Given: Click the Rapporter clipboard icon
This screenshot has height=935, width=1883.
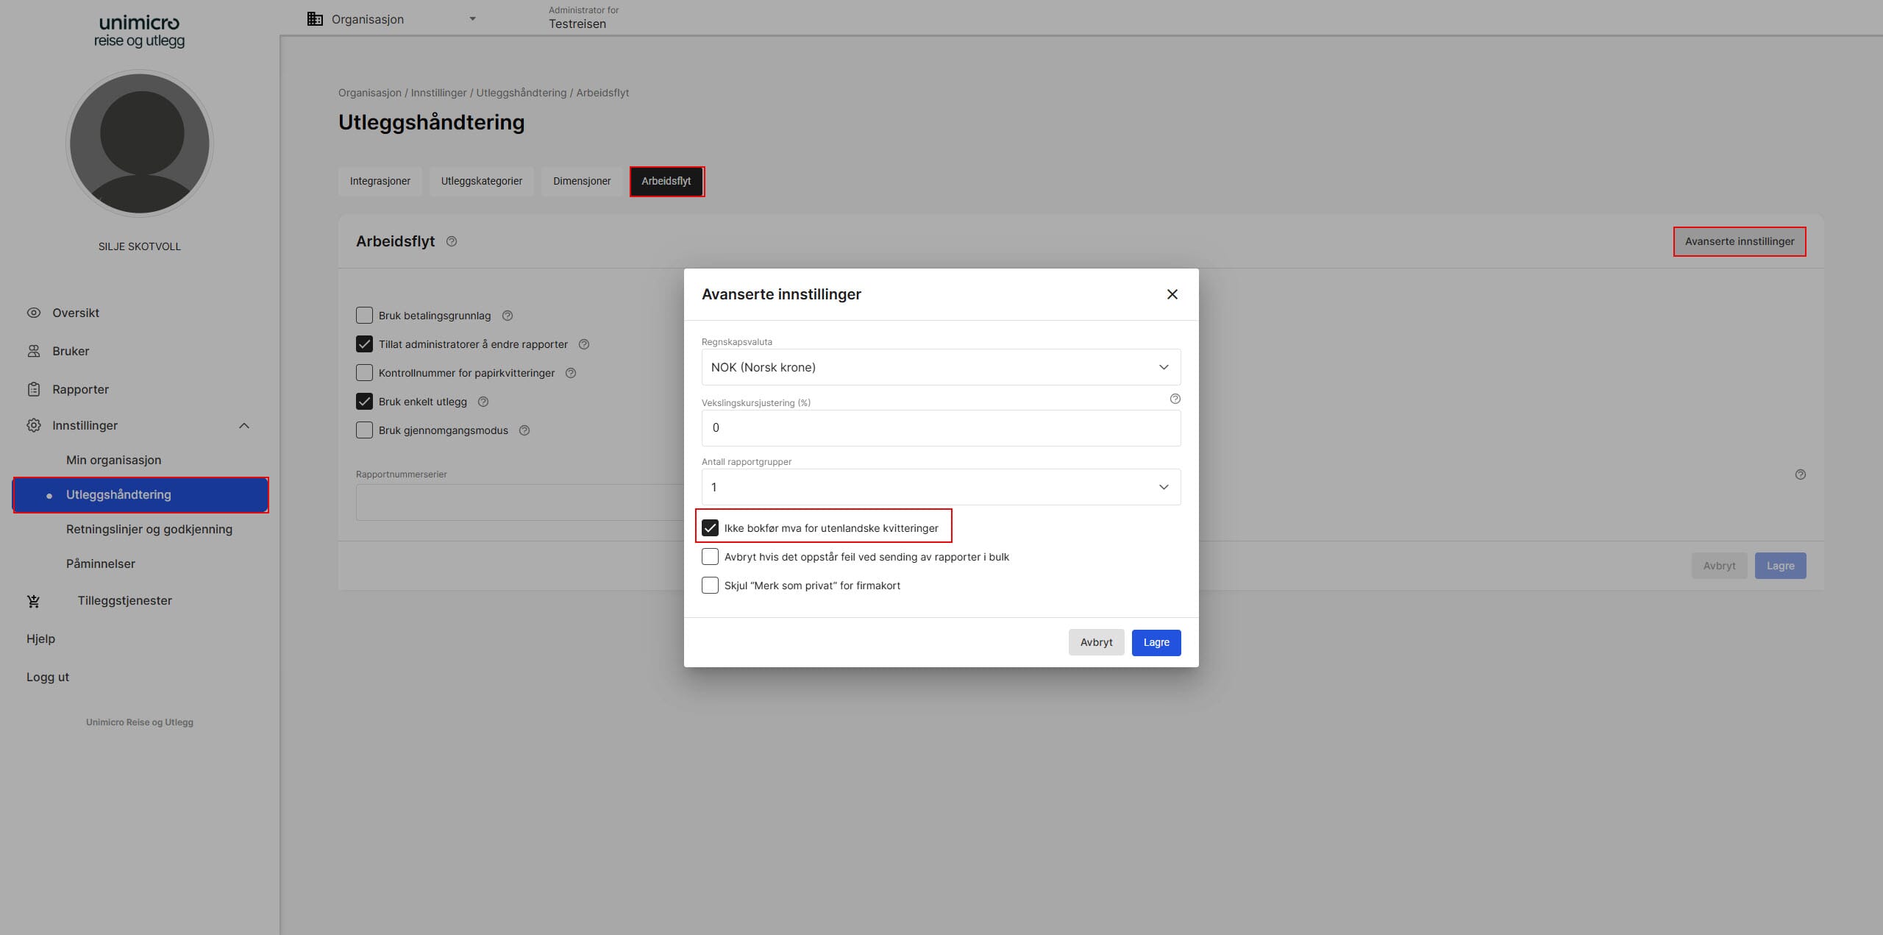Looking at the screenshot, I should click(34, 389).
